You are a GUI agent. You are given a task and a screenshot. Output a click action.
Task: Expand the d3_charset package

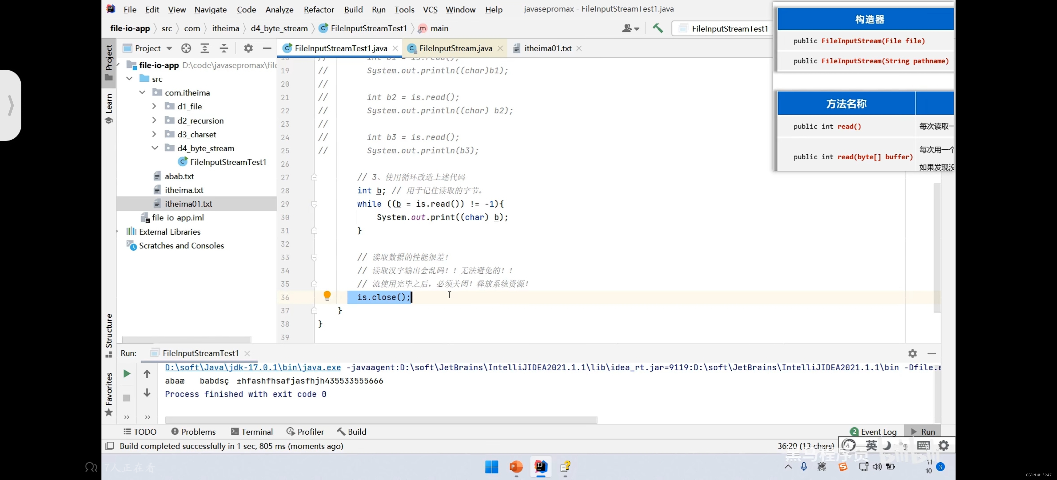[x=154, y=134]
